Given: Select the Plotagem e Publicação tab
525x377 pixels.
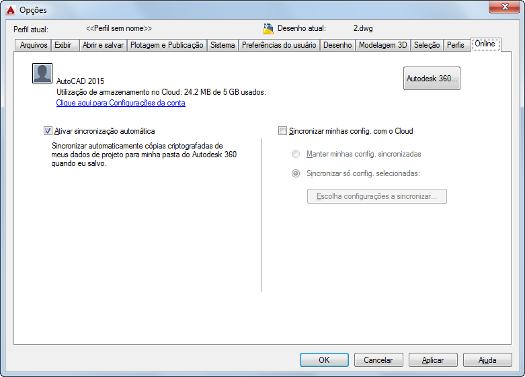Looking at the screenshot, I should [167, 45].
